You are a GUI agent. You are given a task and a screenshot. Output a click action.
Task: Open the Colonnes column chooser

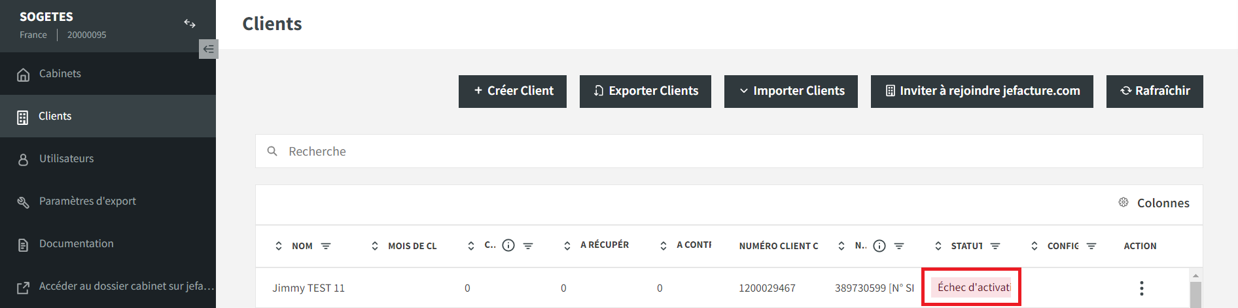pos(1154,203)
